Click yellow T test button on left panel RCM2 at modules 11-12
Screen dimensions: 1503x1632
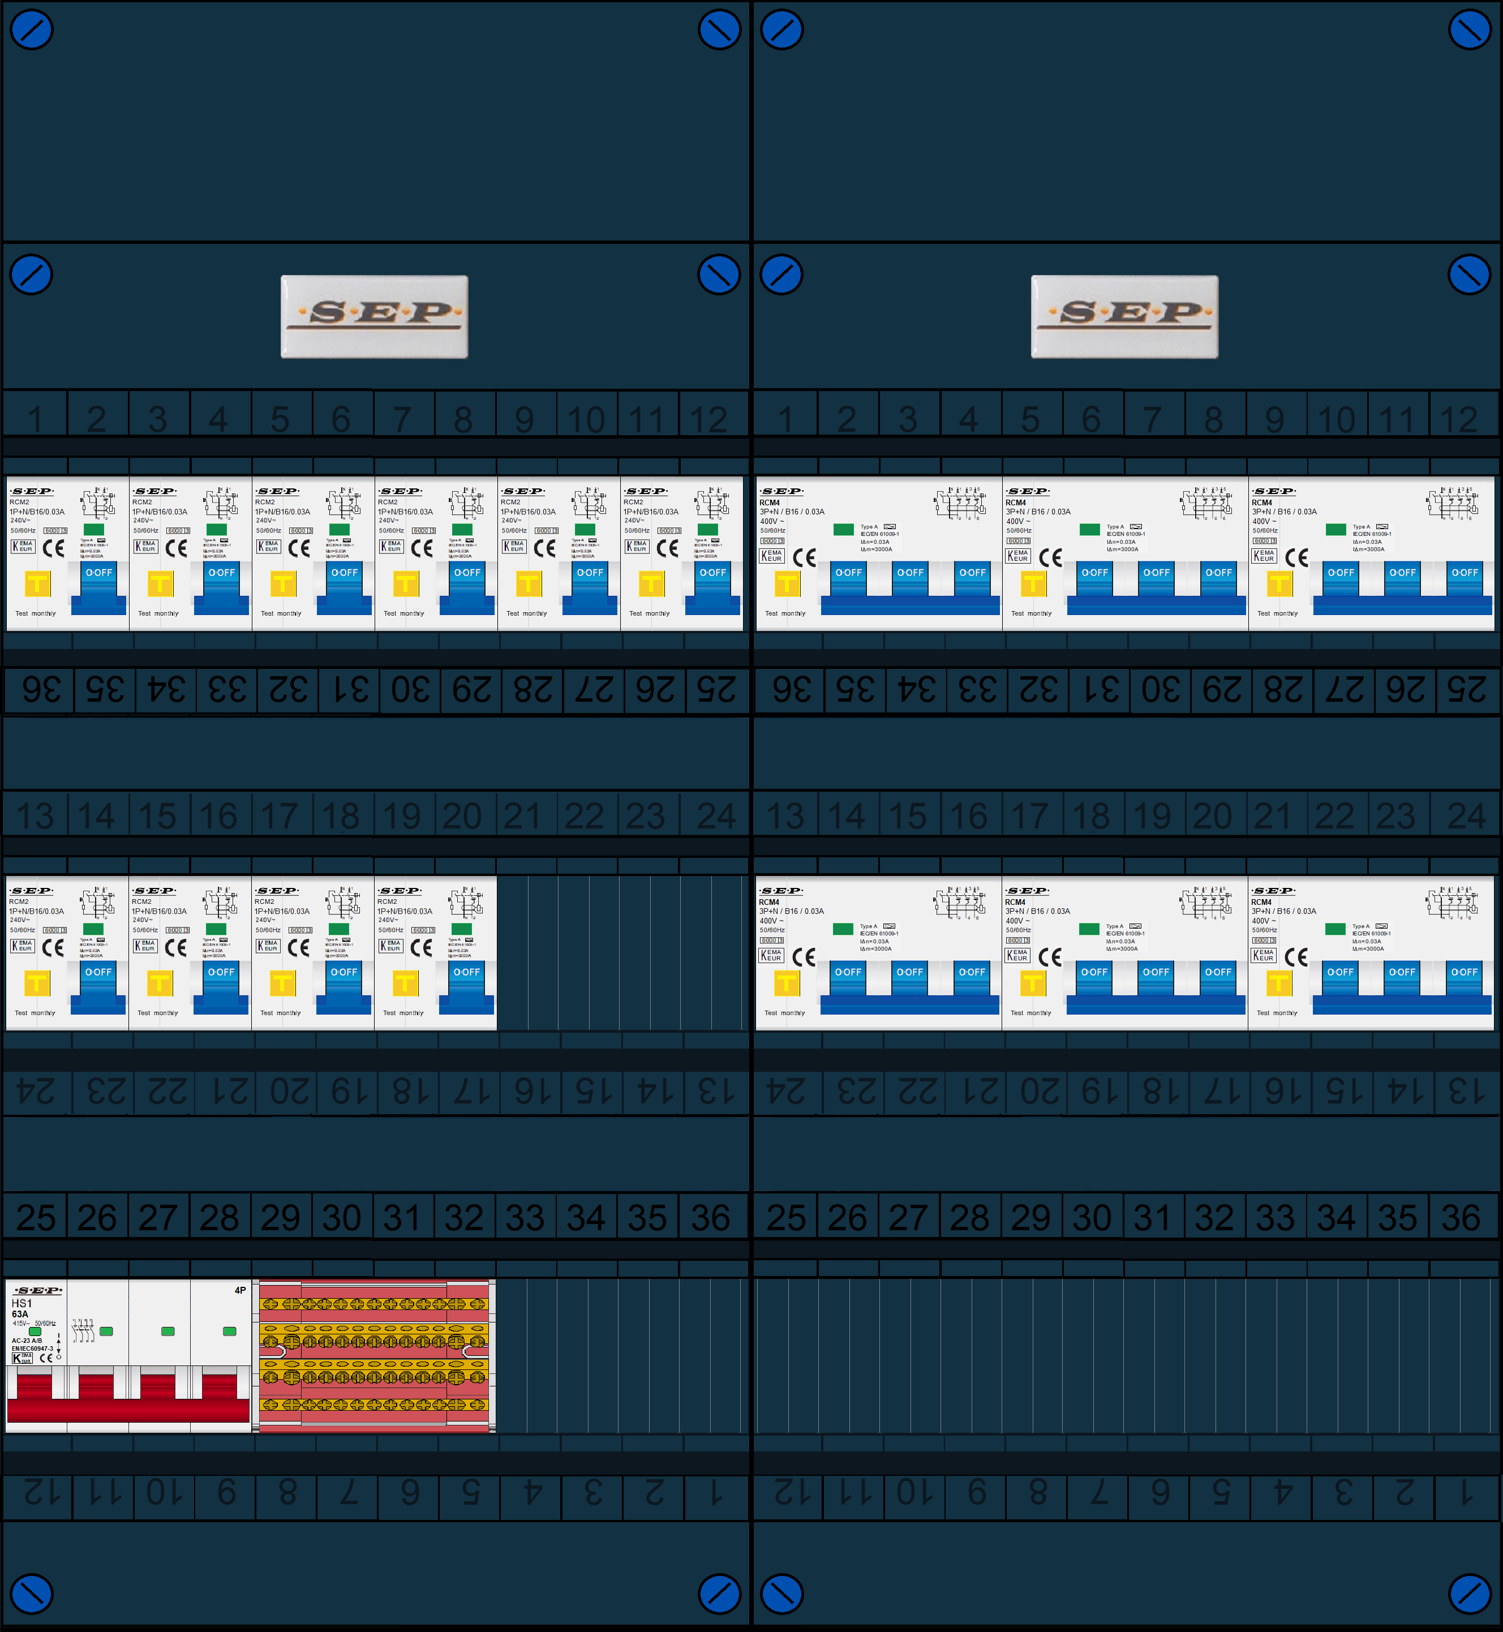point(651,584)
